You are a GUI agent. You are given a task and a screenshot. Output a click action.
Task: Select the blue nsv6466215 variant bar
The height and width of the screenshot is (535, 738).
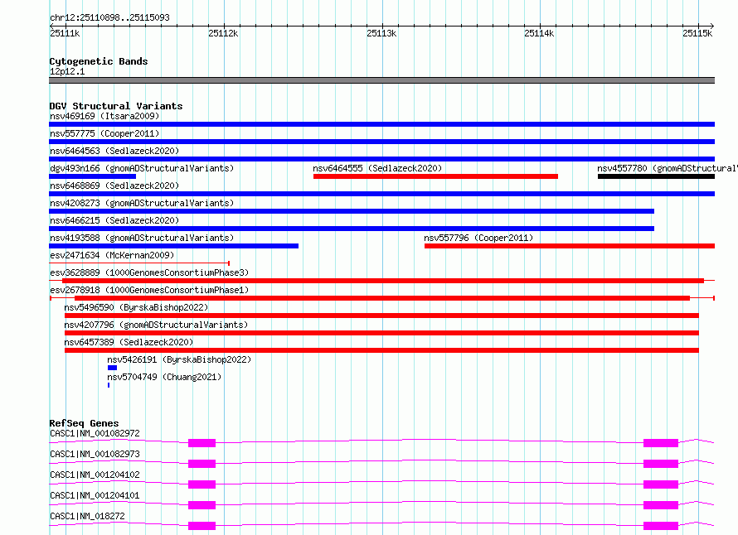coord(352,229)
